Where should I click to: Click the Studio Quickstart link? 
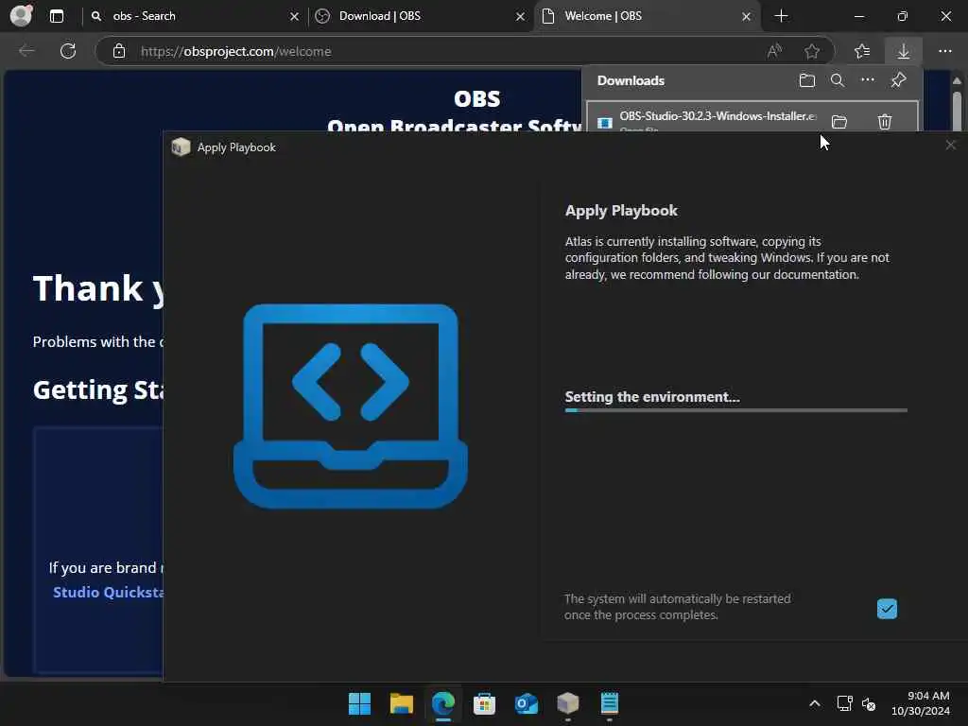click(x=109, y=592)
